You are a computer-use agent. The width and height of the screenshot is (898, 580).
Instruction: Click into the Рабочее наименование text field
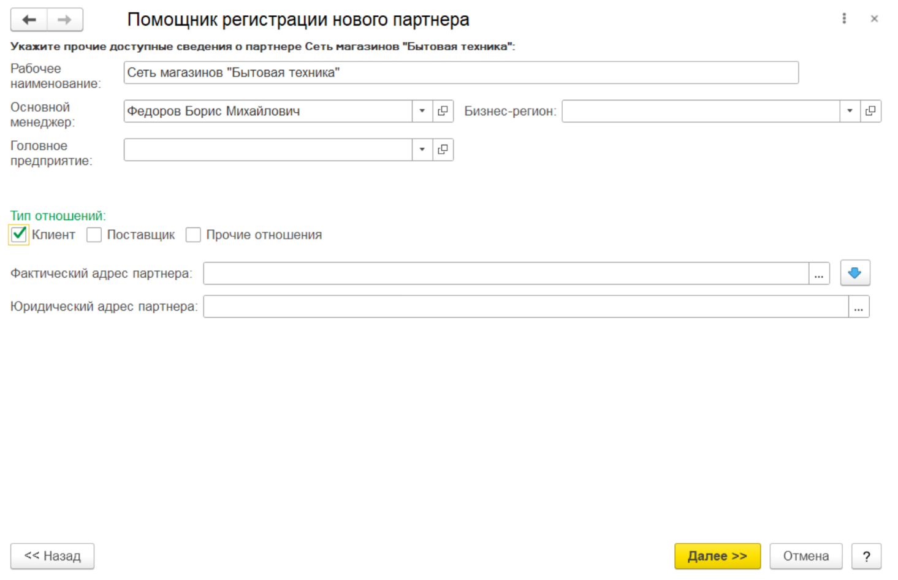click(460, 72)
